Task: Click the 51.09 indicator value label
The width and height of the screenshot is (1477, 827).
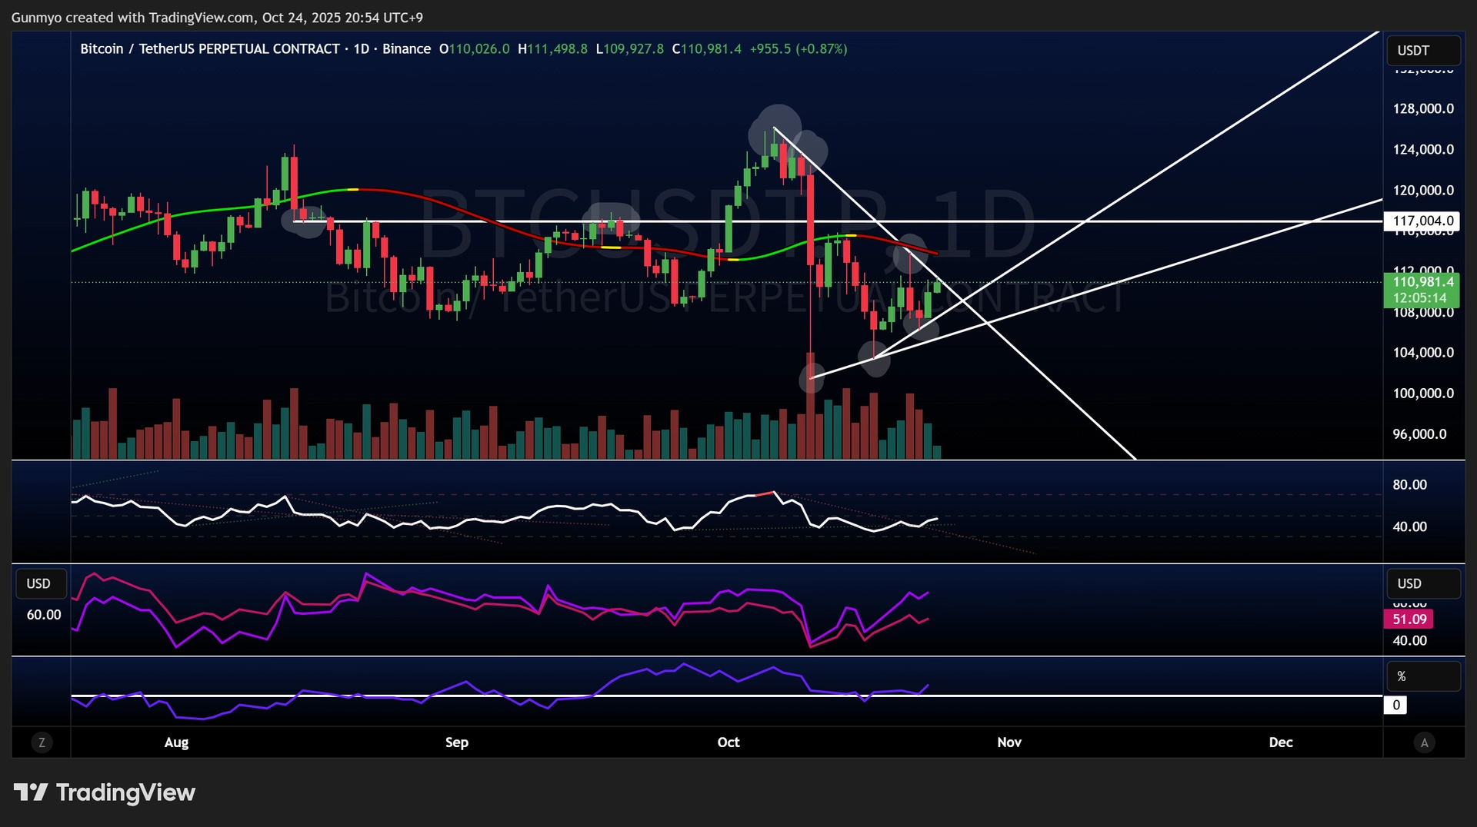Action: pyautogui.click(x=1409, y=619)
